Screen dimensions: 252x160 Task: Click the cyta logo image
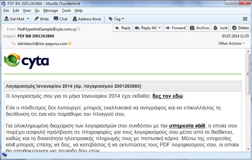pos(26,61)
